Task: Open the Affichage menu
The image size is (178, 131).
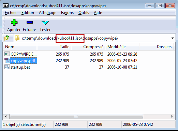Action: [47, 13]
